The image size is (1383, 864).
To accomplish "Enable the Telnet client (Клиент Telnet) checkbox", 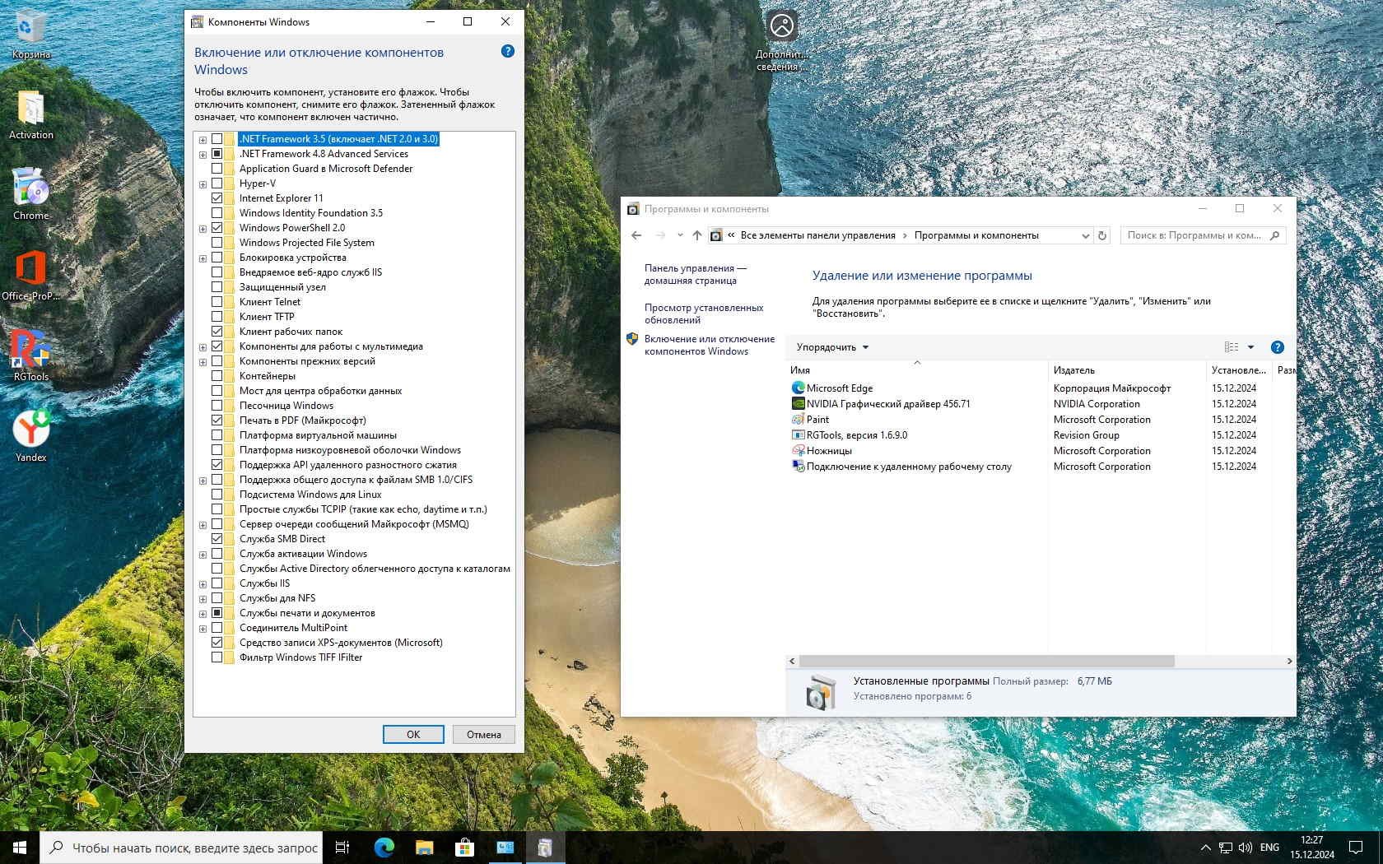I will click(x=217, y=302).
